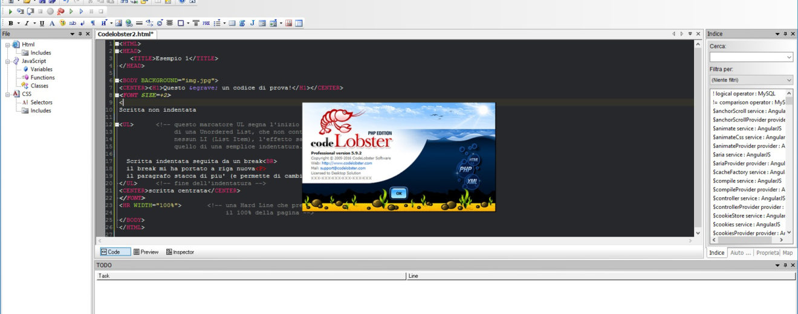Click the Italic formatting icon
Screen dimensions: 798x314
(27, 23)
